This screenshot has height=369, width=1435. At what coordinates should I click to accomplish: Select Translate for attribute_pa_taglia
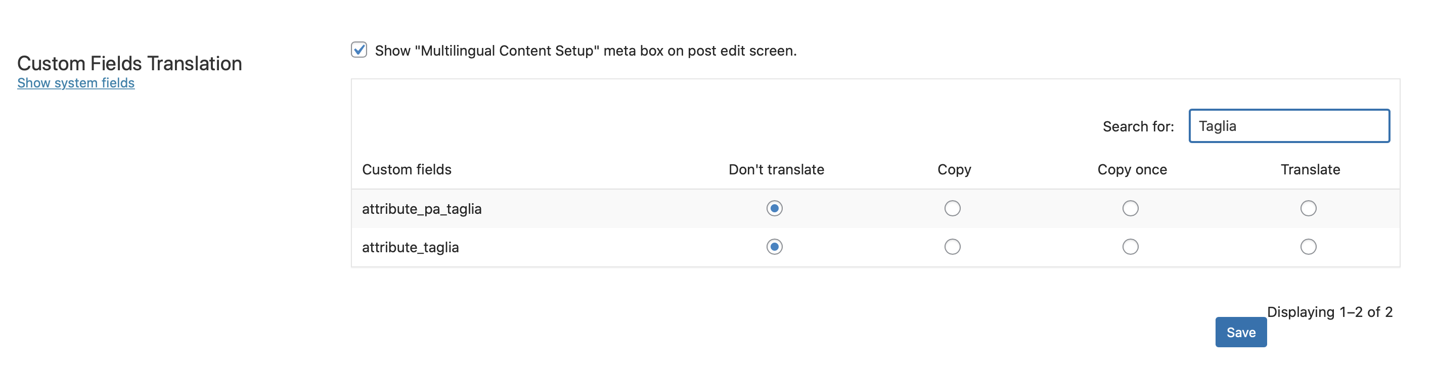1308,208
